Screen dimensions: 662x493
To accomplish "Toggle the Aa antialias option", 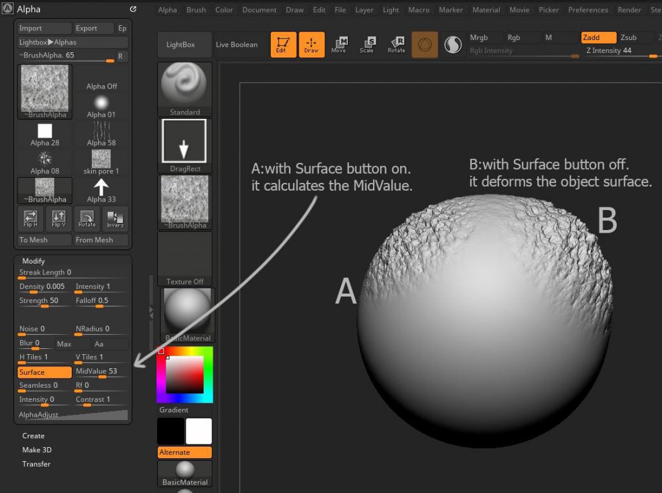I will click(x=110, y=344).
